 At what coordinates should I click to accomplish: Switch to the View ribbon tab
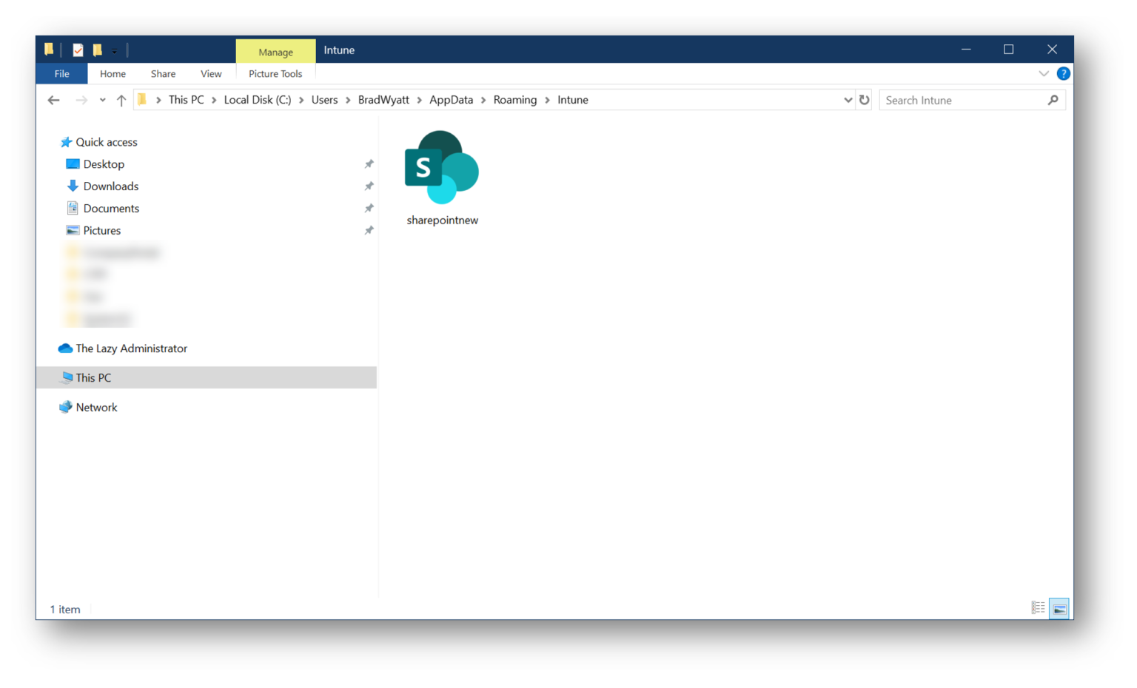211,73
